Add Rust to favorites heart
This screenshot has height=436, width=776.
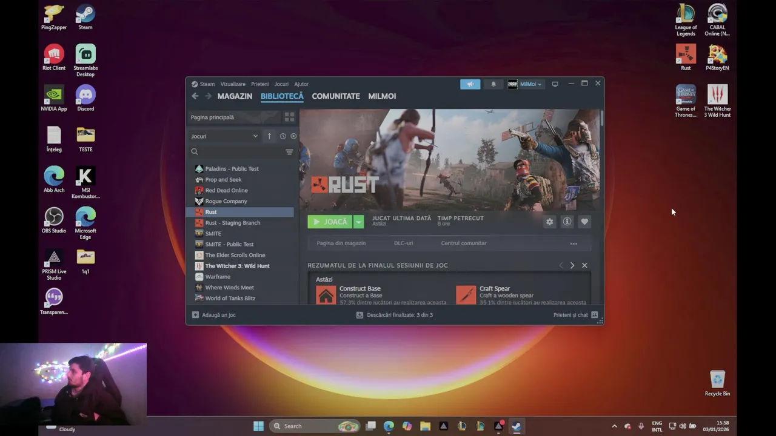coord(584,222)
